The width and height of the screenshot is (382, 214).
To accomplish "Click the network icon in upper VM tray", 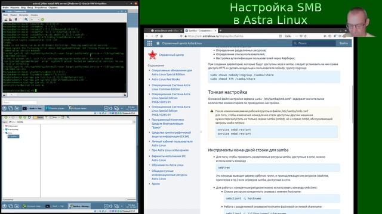I will [x=116, y=108].
